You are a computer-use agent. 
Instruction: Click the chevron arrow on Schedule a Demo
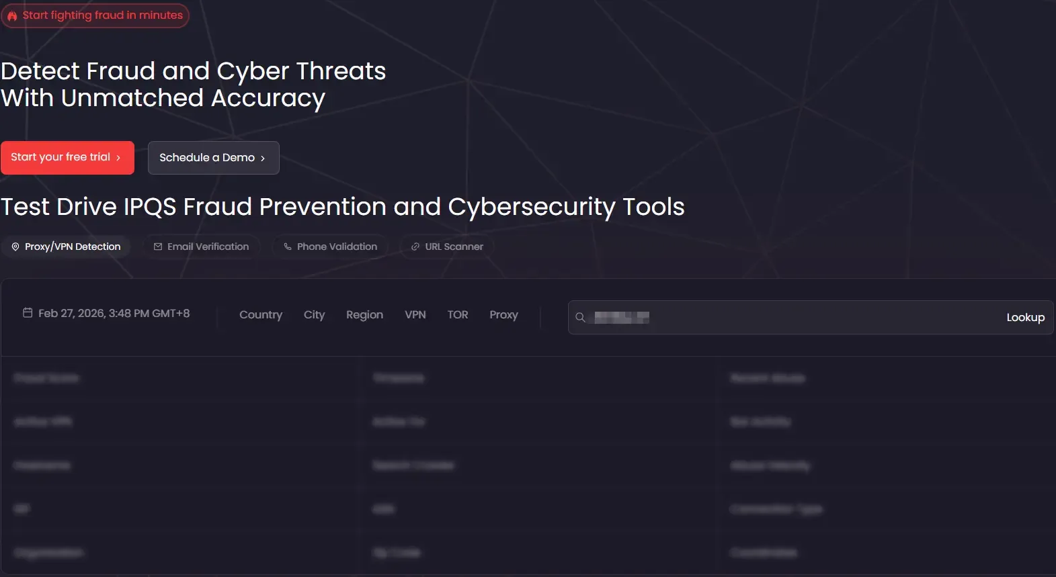(263, 159)
